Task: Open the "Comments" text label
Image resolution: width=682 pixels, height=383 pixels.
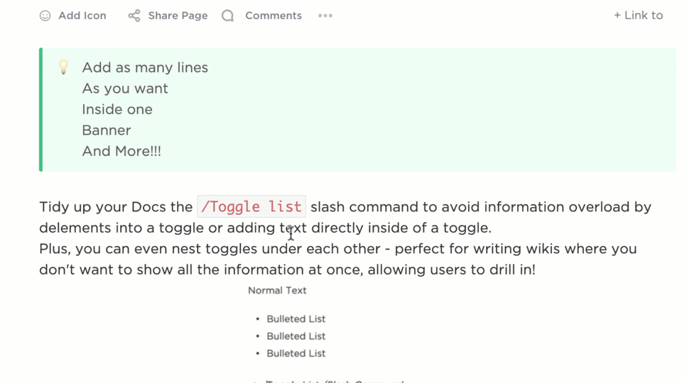Action: (x=274, y=16)
